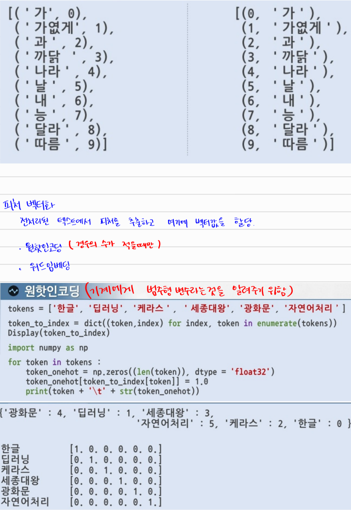The width and height of the screenshot is (351, 510).
Task: Click the tuple ('까닭', 3)
Action: click(x=64, y=57)
